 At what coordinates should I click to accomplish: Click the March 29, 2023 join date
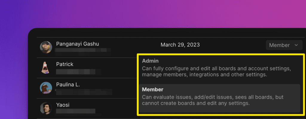(x=180, y=45)
